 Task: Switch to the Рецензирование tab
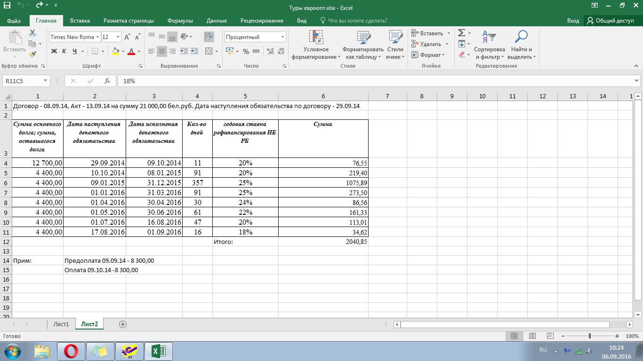coord(262,21)
